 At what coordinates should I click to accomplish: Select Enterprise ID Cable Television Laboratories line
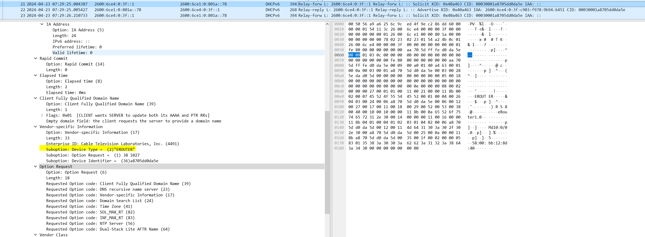pyautogui.click(x=113, y=144)
